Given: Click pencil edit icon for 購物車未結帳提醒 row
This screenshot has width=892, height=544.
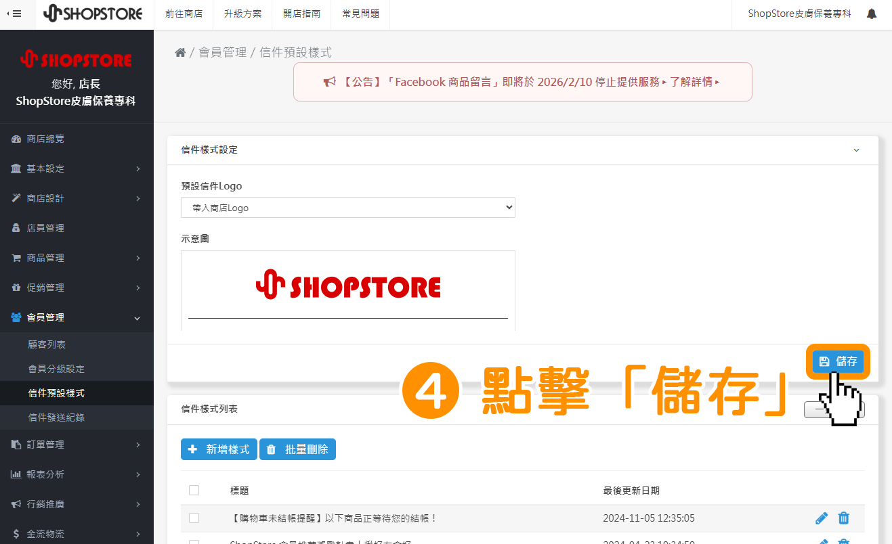Looking at the screenshot, I should pyautogui.click(x=822, y=518).
